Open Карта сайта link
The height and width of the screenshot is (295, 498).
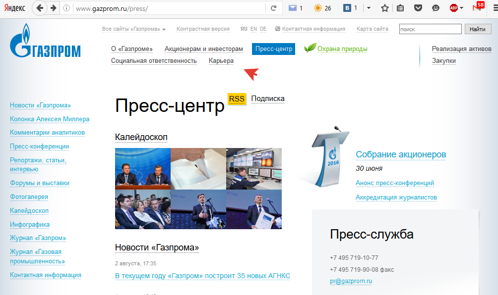pos(372,29)
